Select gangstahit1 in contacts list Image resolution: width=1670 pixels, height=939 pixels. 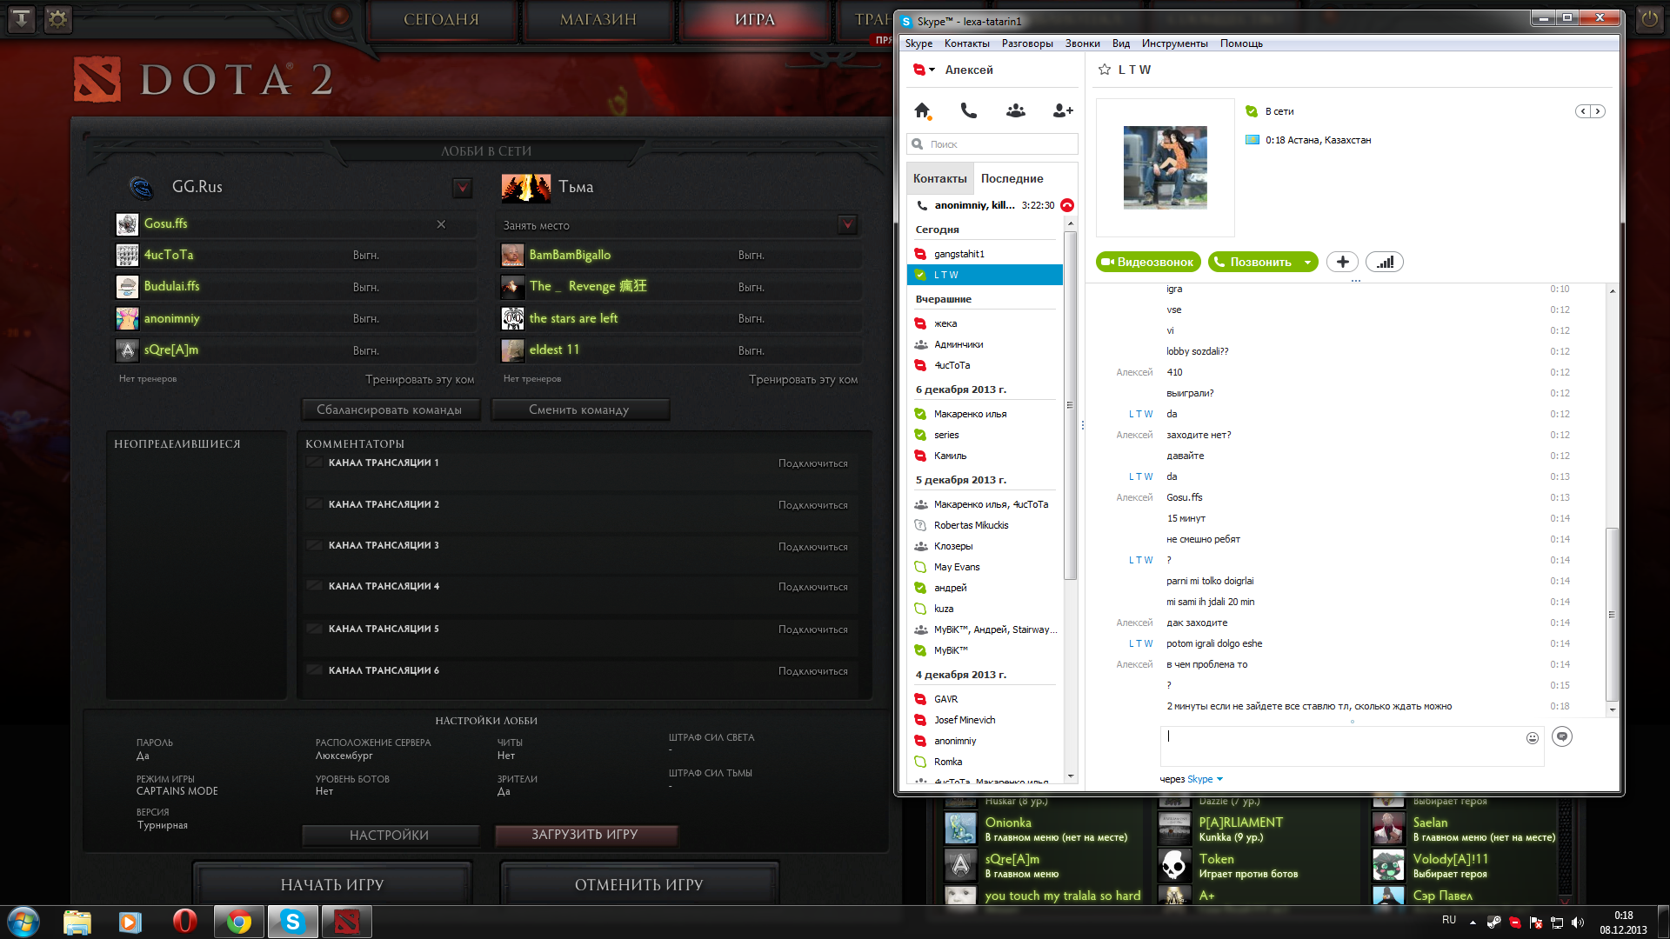tap(985, 254)
